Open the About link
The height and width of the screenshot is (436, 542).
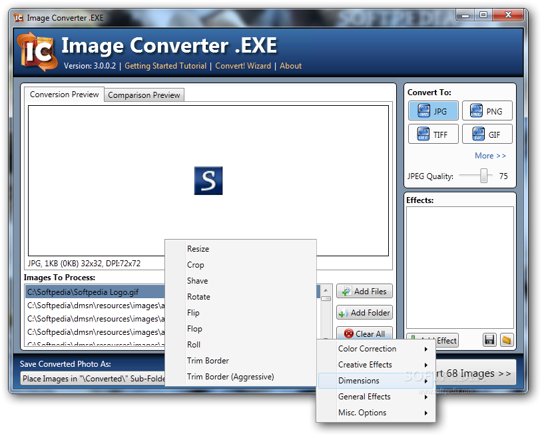click(290, 66)
